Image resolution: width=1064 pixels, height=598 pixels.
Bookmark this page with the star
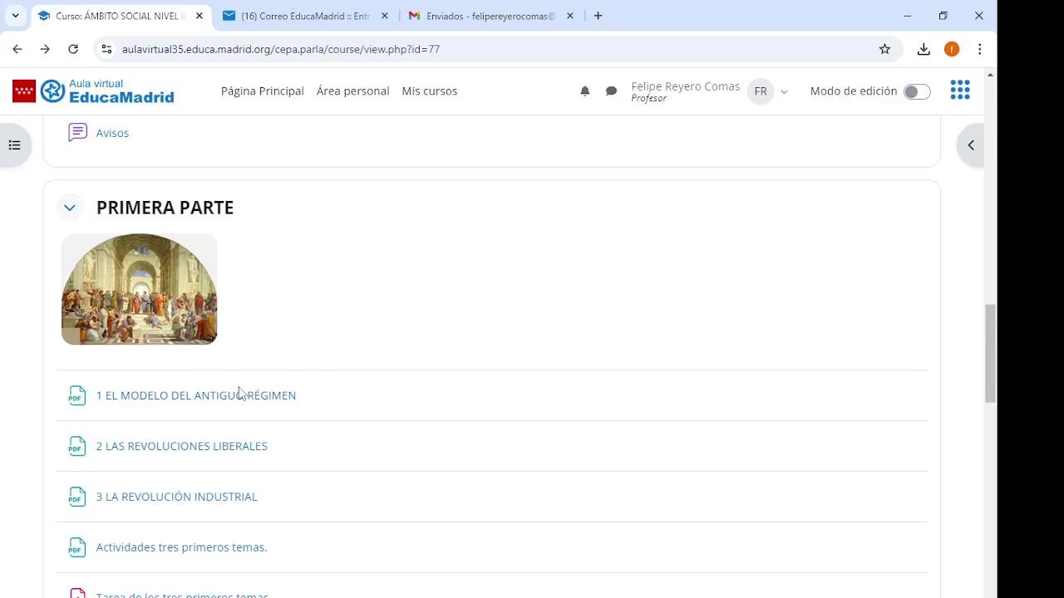[884, 49]
